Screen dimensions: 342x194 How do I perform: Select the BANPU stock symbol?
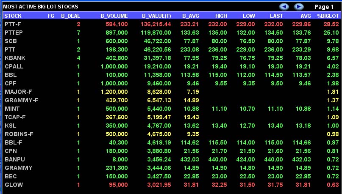(x=14, y=159)
